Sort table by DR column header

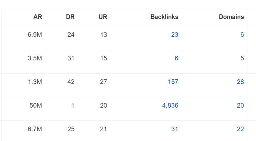[x=70, y=17]
